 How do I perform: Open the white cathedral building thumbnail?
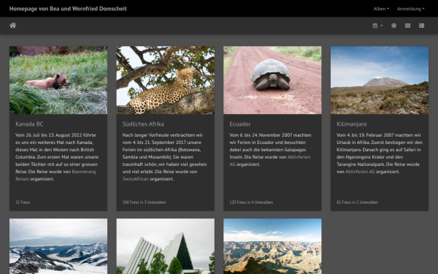pos(166,246)
